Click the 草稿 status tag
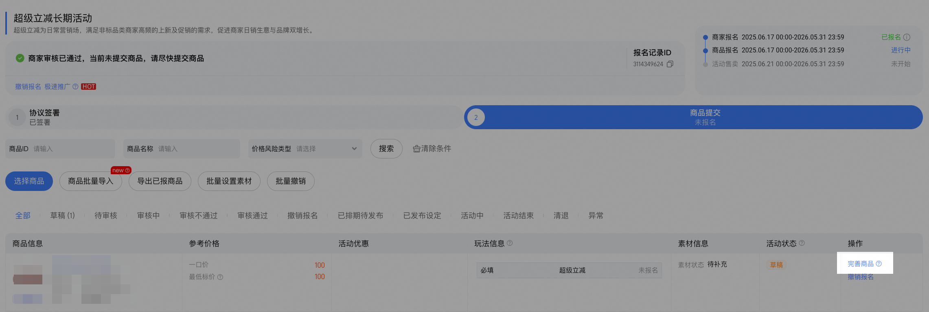Viewport: 929px width, 312px height. pyautogui.click(x=776, y=265)
